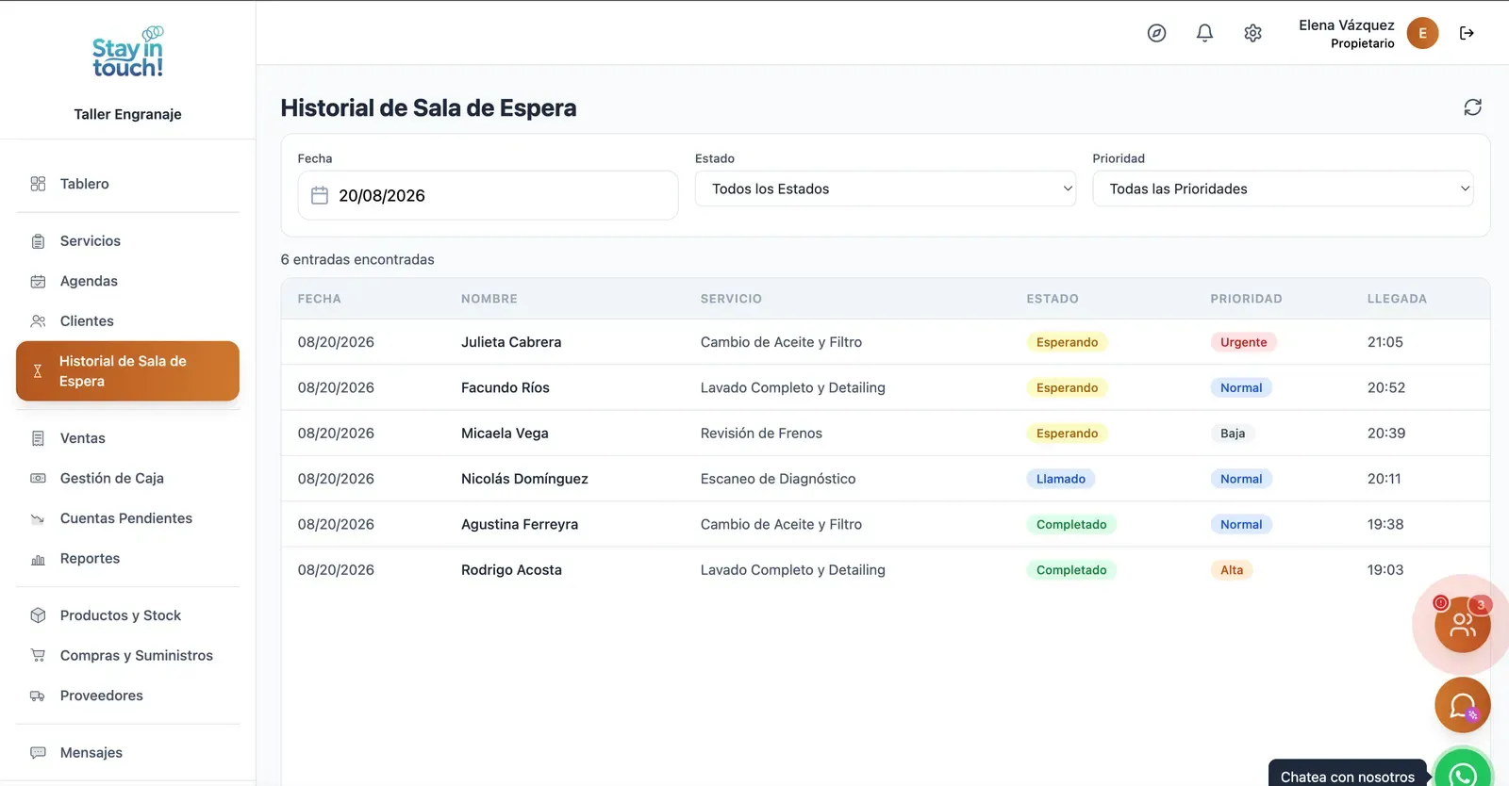
Task: Open Reportes in the sidebar
Action: [127, 559]
